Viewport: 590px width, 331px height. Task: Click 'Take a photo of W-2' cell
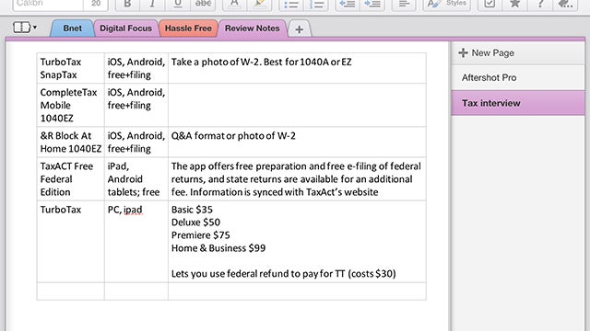297,68
